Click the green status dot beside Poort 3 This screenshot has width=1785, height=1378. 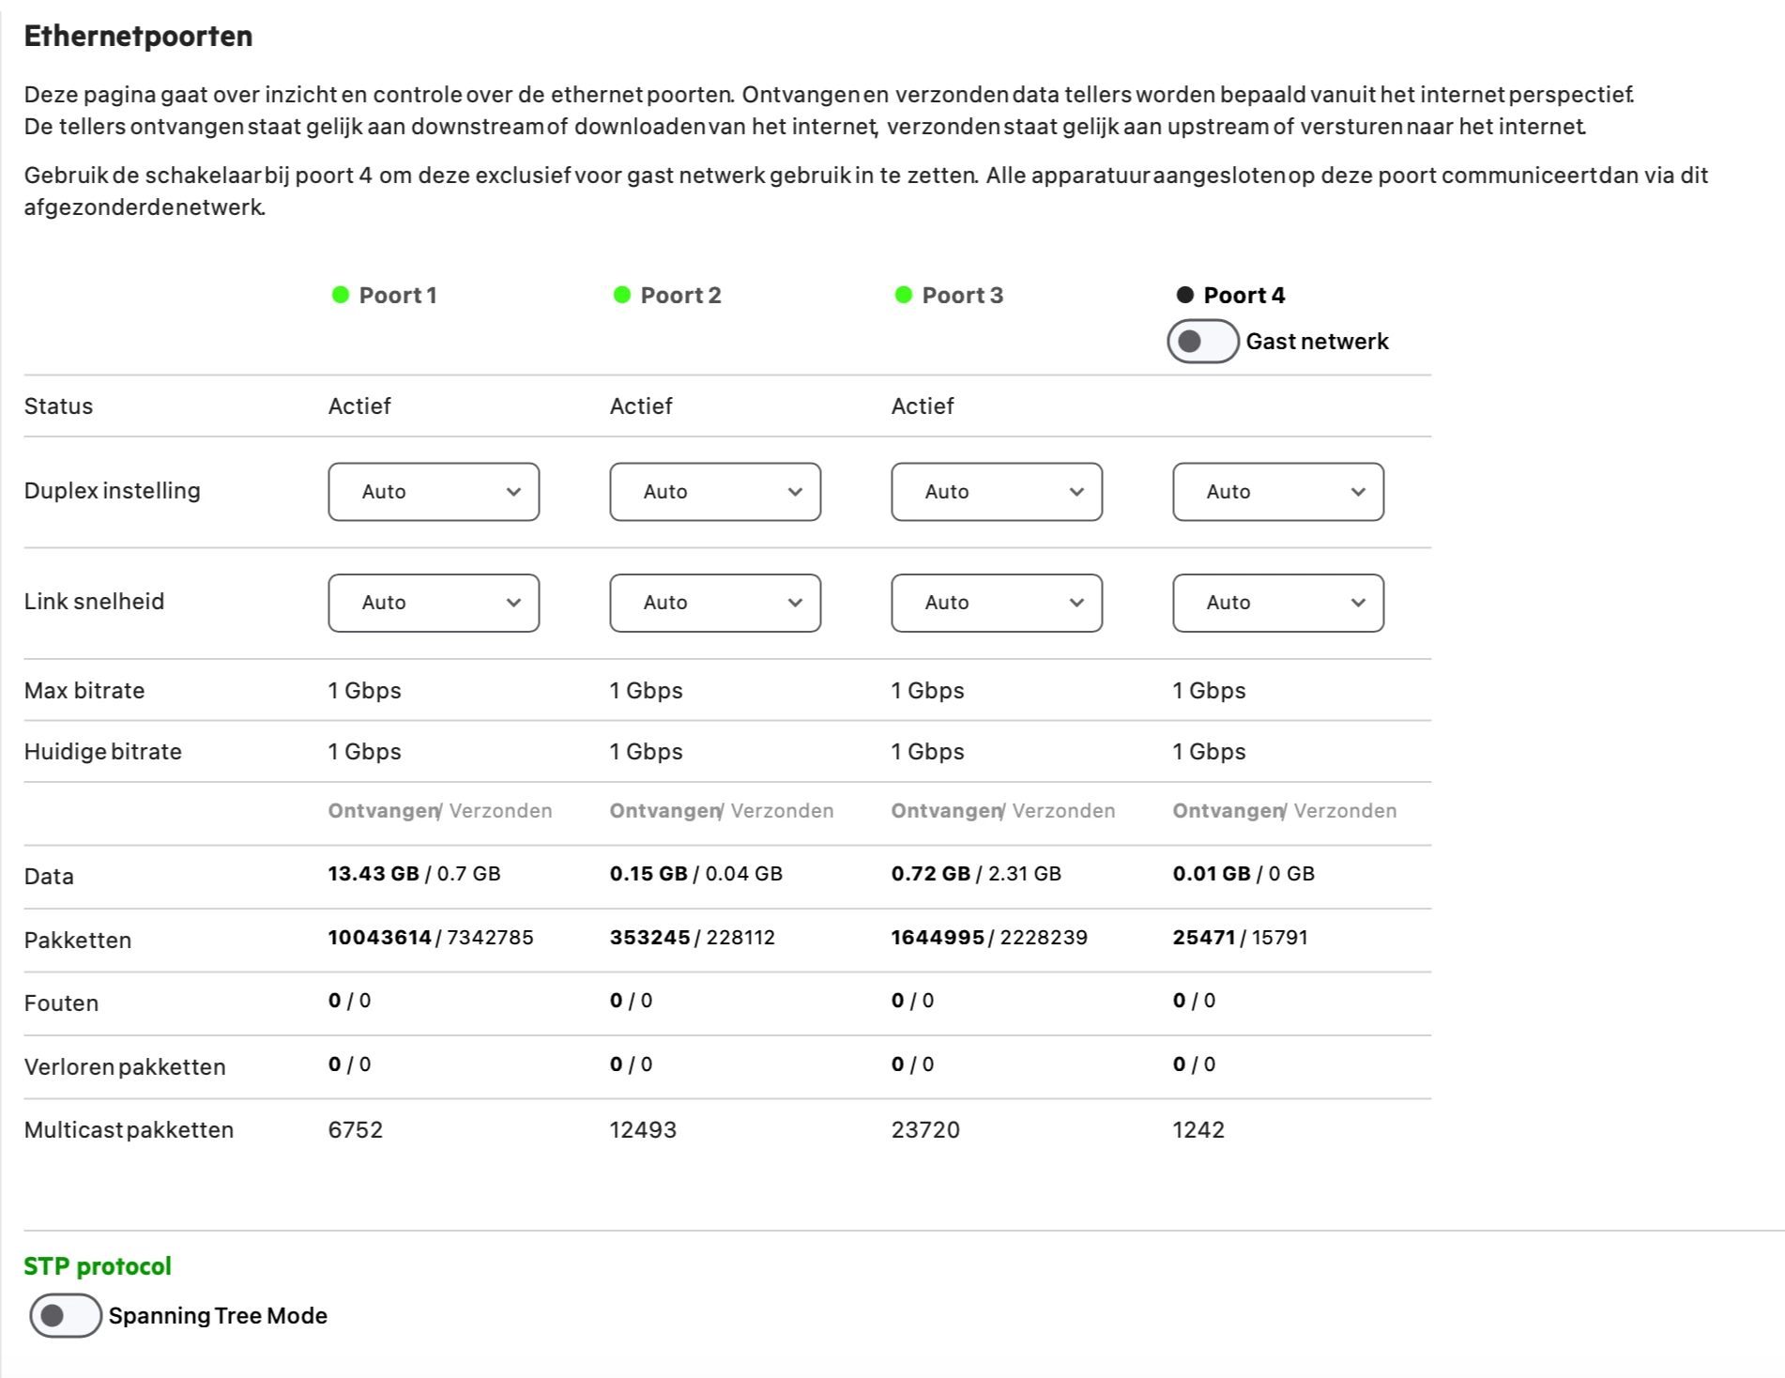pos(903,295)
